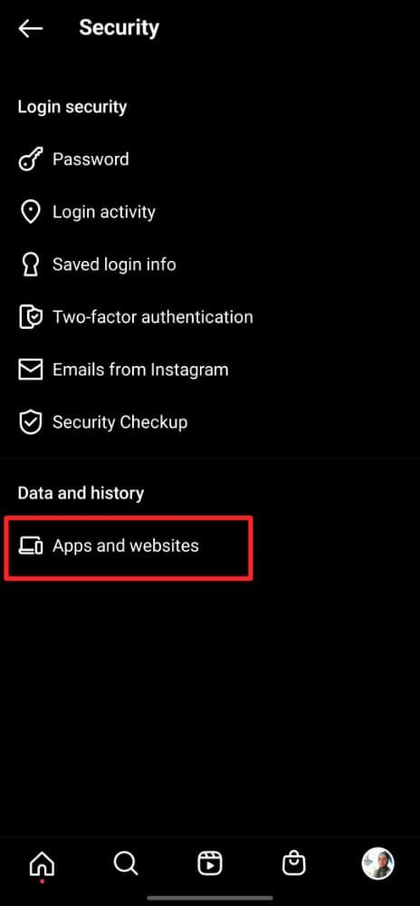Open Login activity

(x=210, y=212)
